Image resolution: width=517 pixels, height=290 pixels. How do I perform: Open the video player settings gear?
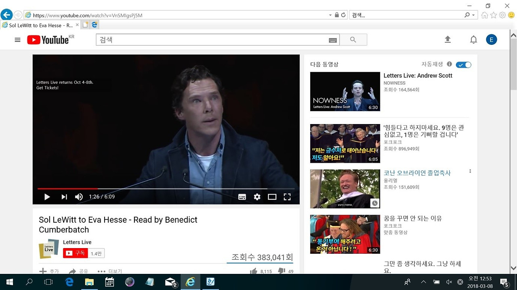[257, 197]
